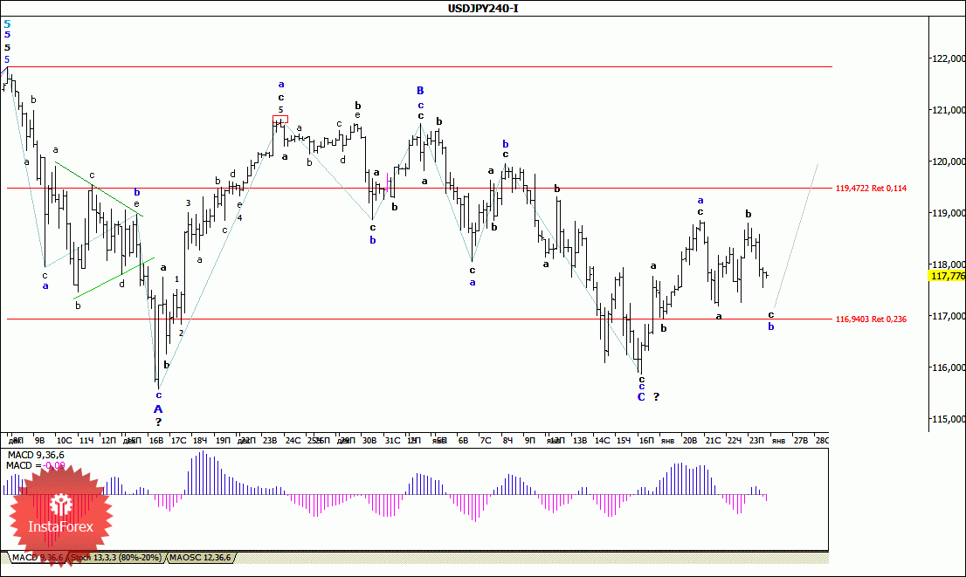This screenshot has width=966, height=577.
Task: Click the 20B date on time axis
Action: [690, 440]
